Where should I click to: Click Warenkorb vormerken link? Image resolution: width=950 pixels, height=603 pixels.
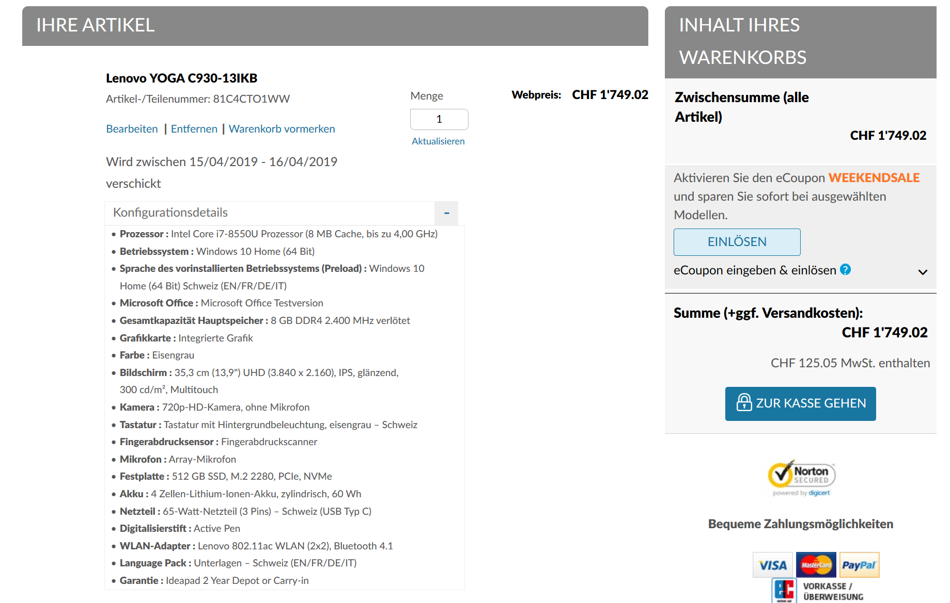coord(282,129)
